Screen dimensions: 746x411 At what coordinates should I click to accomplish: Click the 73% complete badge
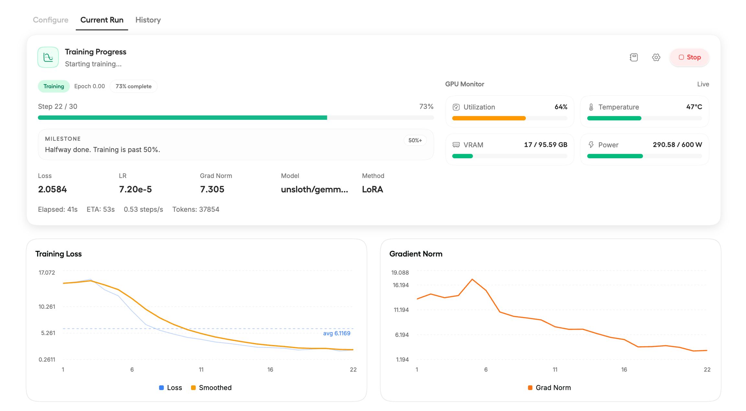point(133,86)
